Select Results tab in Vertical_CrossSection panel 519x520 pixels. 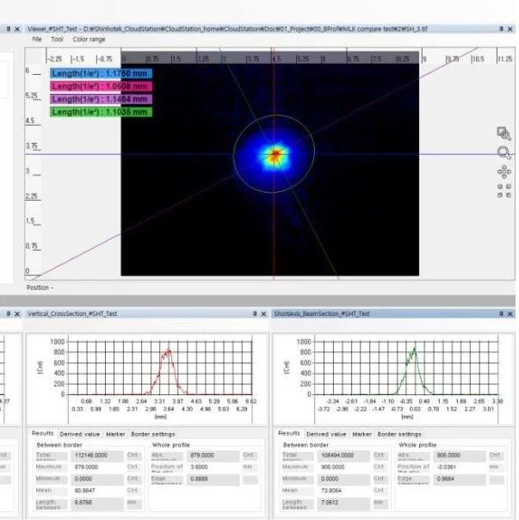[42, 433]
